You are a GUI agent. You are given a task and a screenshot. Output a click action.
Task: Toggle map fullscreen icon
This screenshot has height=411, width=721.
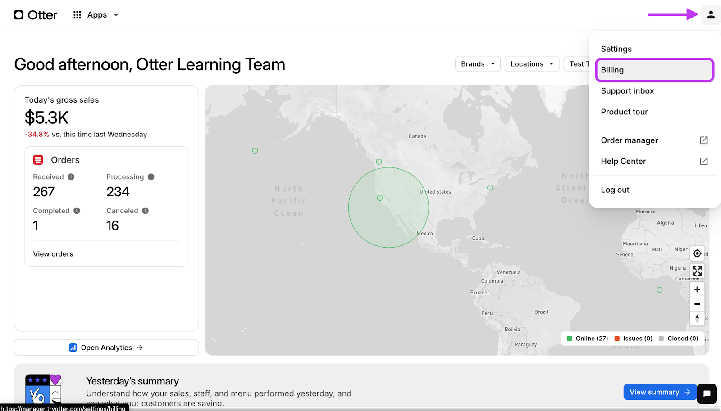pos(697,271)
